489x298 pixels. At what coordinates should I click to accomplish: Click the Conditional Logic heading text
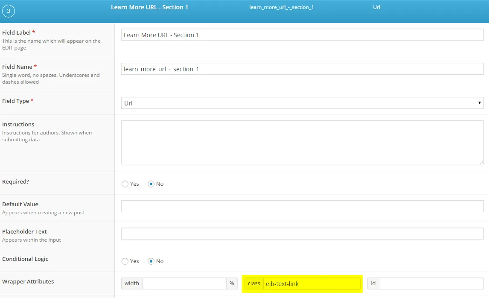pos(25,259)
